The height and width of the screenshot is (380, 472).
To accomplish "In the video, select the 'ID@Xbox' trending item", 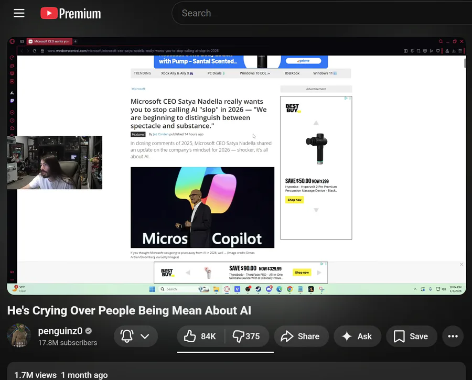I will [292, 73].
